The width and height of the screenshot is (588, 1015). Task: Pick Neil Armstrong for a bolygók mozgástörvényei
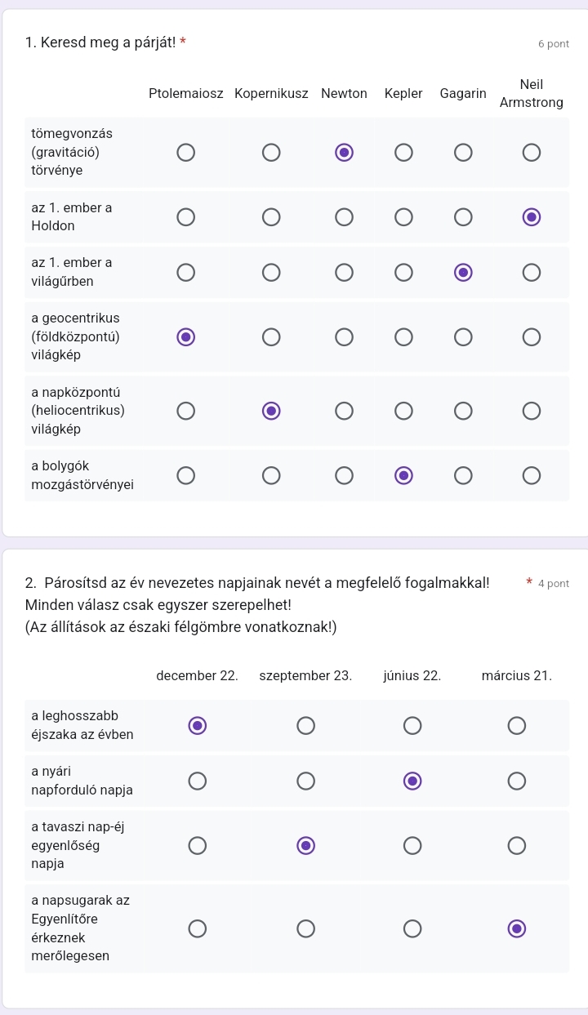click(x=532, y=475)
